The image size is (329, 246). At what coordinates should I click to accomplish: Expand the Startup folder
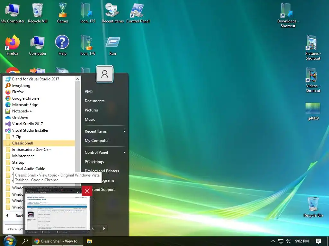click(39, 162)
